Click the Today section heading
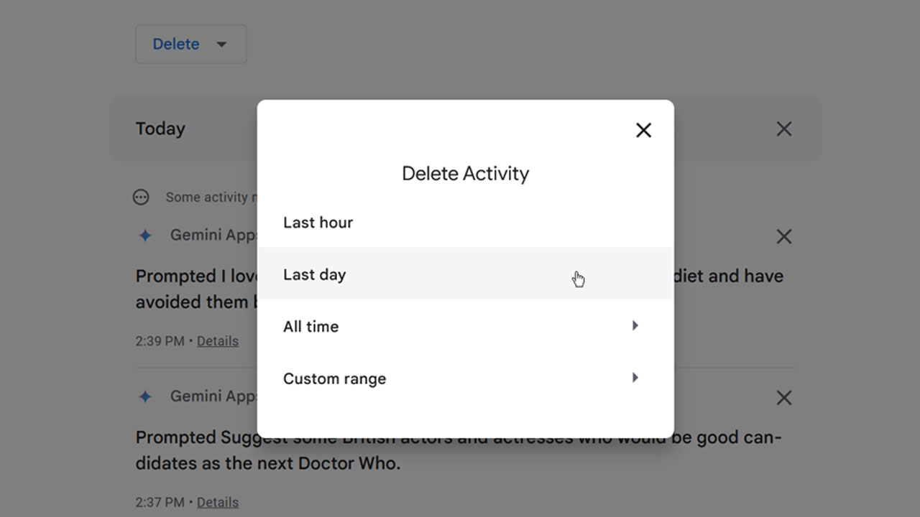Viewport: 920px width, 517px height. click(160, 129)
